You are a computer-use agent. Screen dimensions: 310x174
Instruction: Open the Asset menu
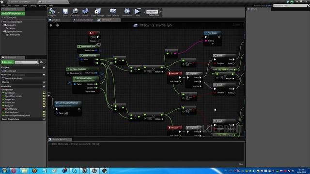17,5
